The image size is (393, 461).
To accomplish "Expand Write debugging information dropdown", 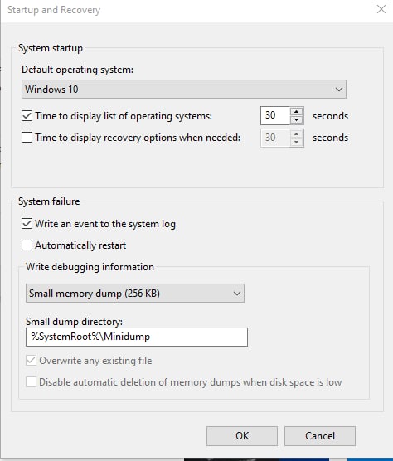I will tap(135, 294).
